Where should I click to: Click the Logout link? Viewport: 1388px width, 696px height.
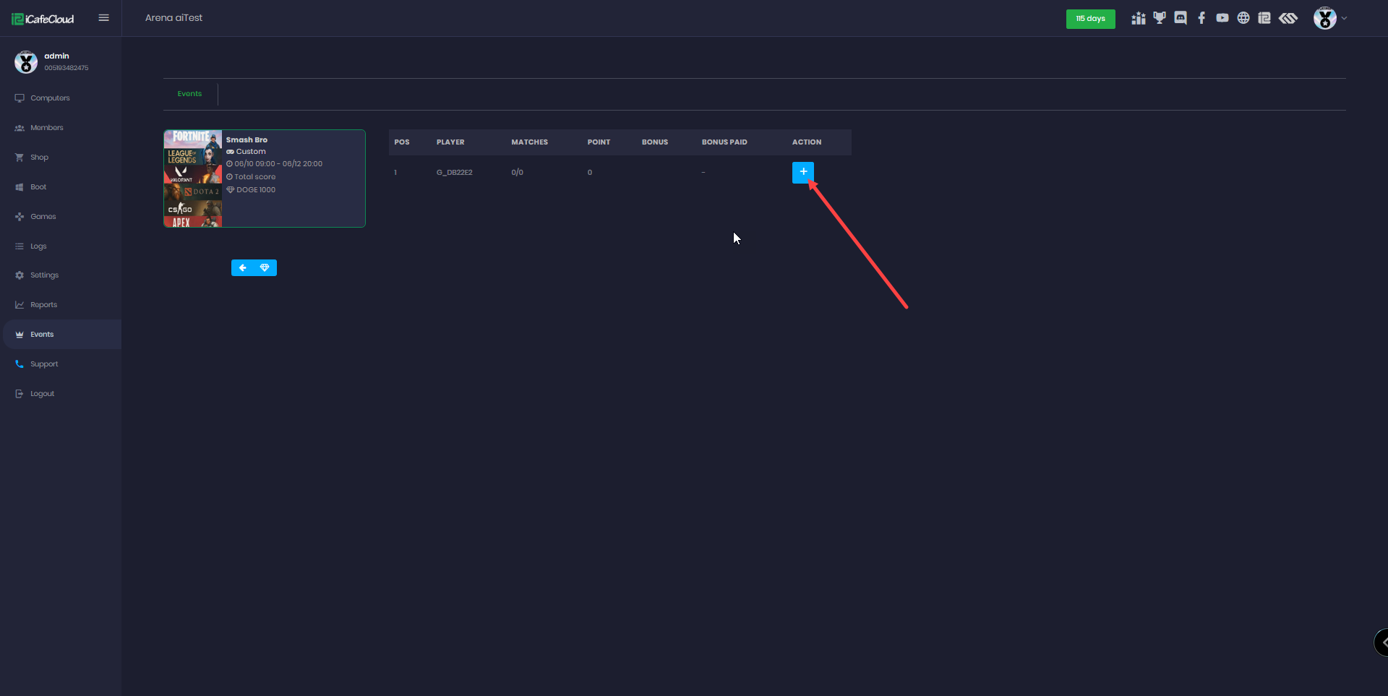click(42, 394)
